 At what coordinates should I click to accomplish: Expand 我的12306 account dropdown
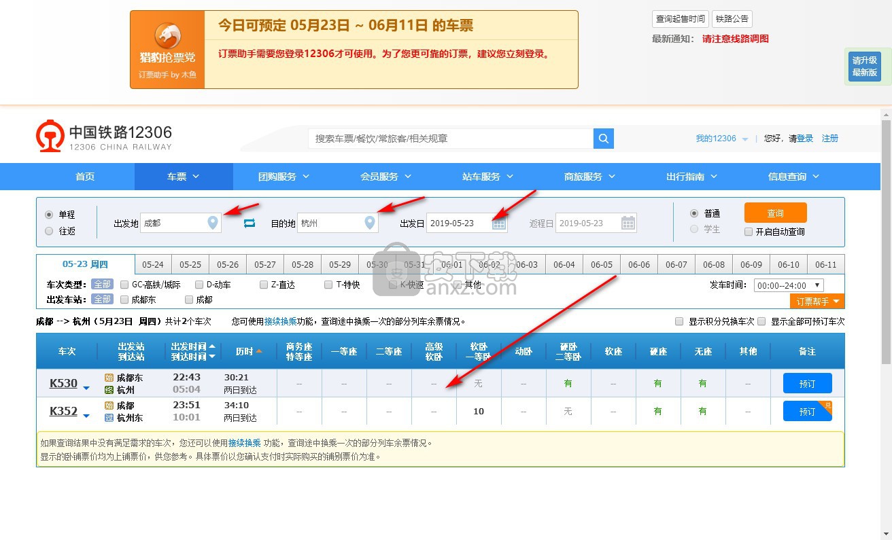click(721, 139)
